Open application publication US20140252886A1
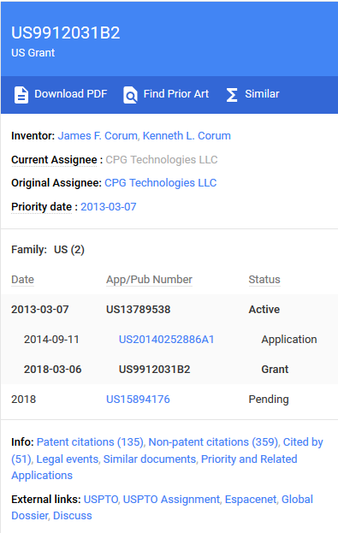The height and width of the screenshot is (533, 338). click(x=166, y=340)
